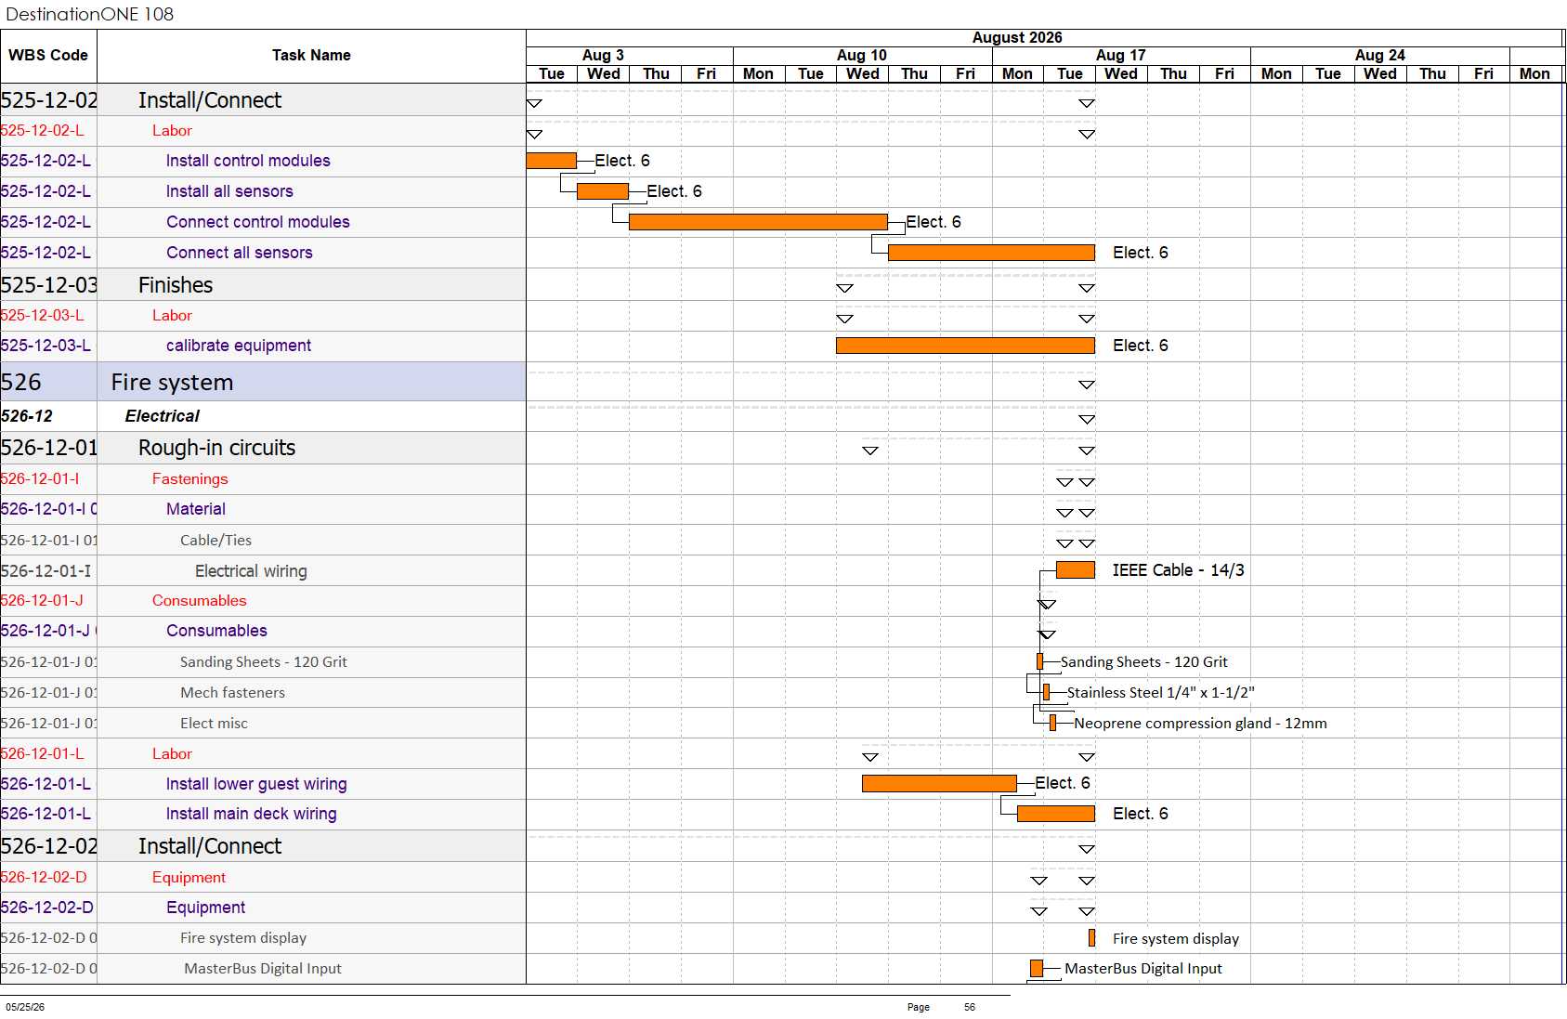The height and width of the screenshot is (1019, 1567).
Task: Click the WBS Code column header
Action: coord(48,56)
